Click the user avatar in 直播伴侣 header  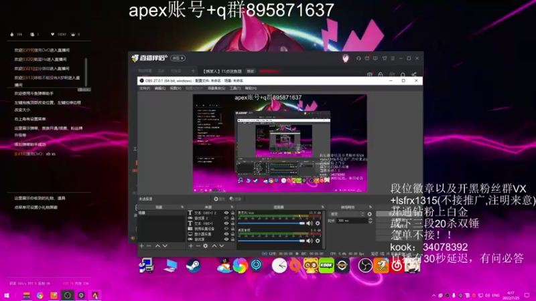point(346,58)
